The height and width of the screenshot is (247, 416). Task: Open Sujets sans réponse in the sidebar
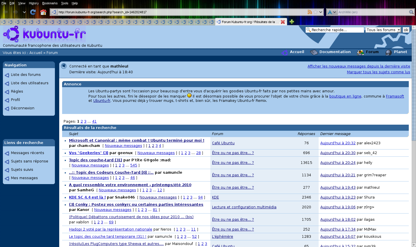click(x=29, y=161)
